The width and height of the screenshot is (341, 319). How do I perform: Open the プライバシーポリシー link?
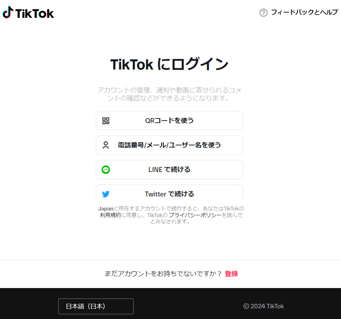(195, 215)
